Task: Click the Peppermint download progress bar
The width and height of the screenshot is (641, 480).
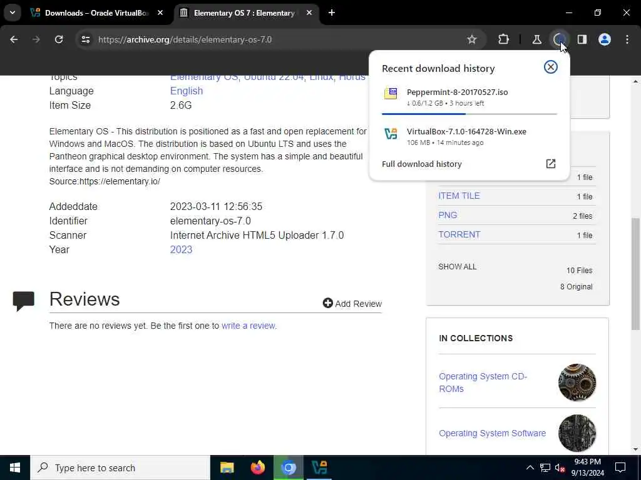Action: [469, 114]
